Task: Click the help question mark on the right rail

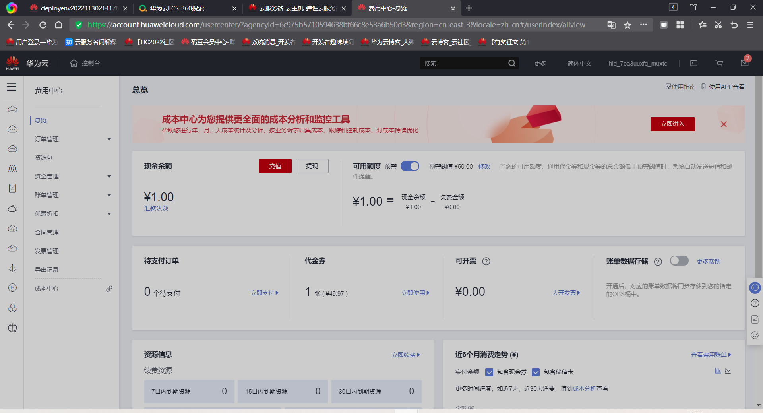Action: [755, 303]
